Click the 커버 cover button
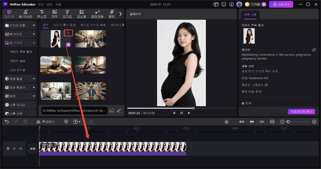 click(33, 149)
